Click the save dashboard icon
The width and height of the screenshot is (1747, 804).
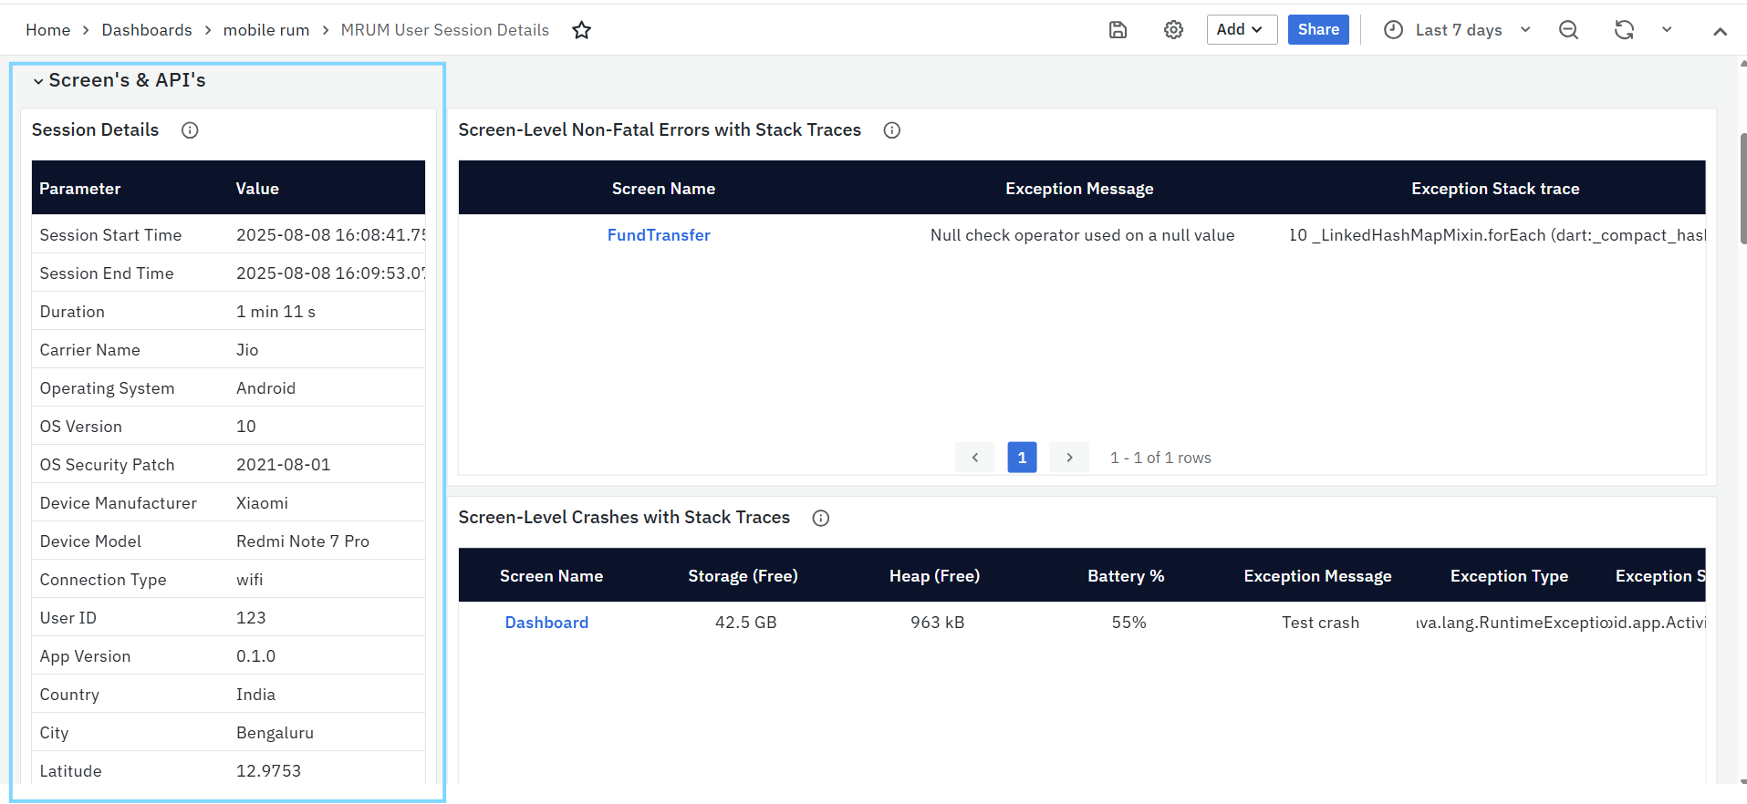click(x=1118, y=30)
